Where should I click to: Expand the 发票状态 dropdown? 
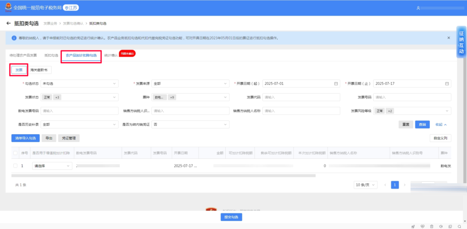tap(80, 97)
